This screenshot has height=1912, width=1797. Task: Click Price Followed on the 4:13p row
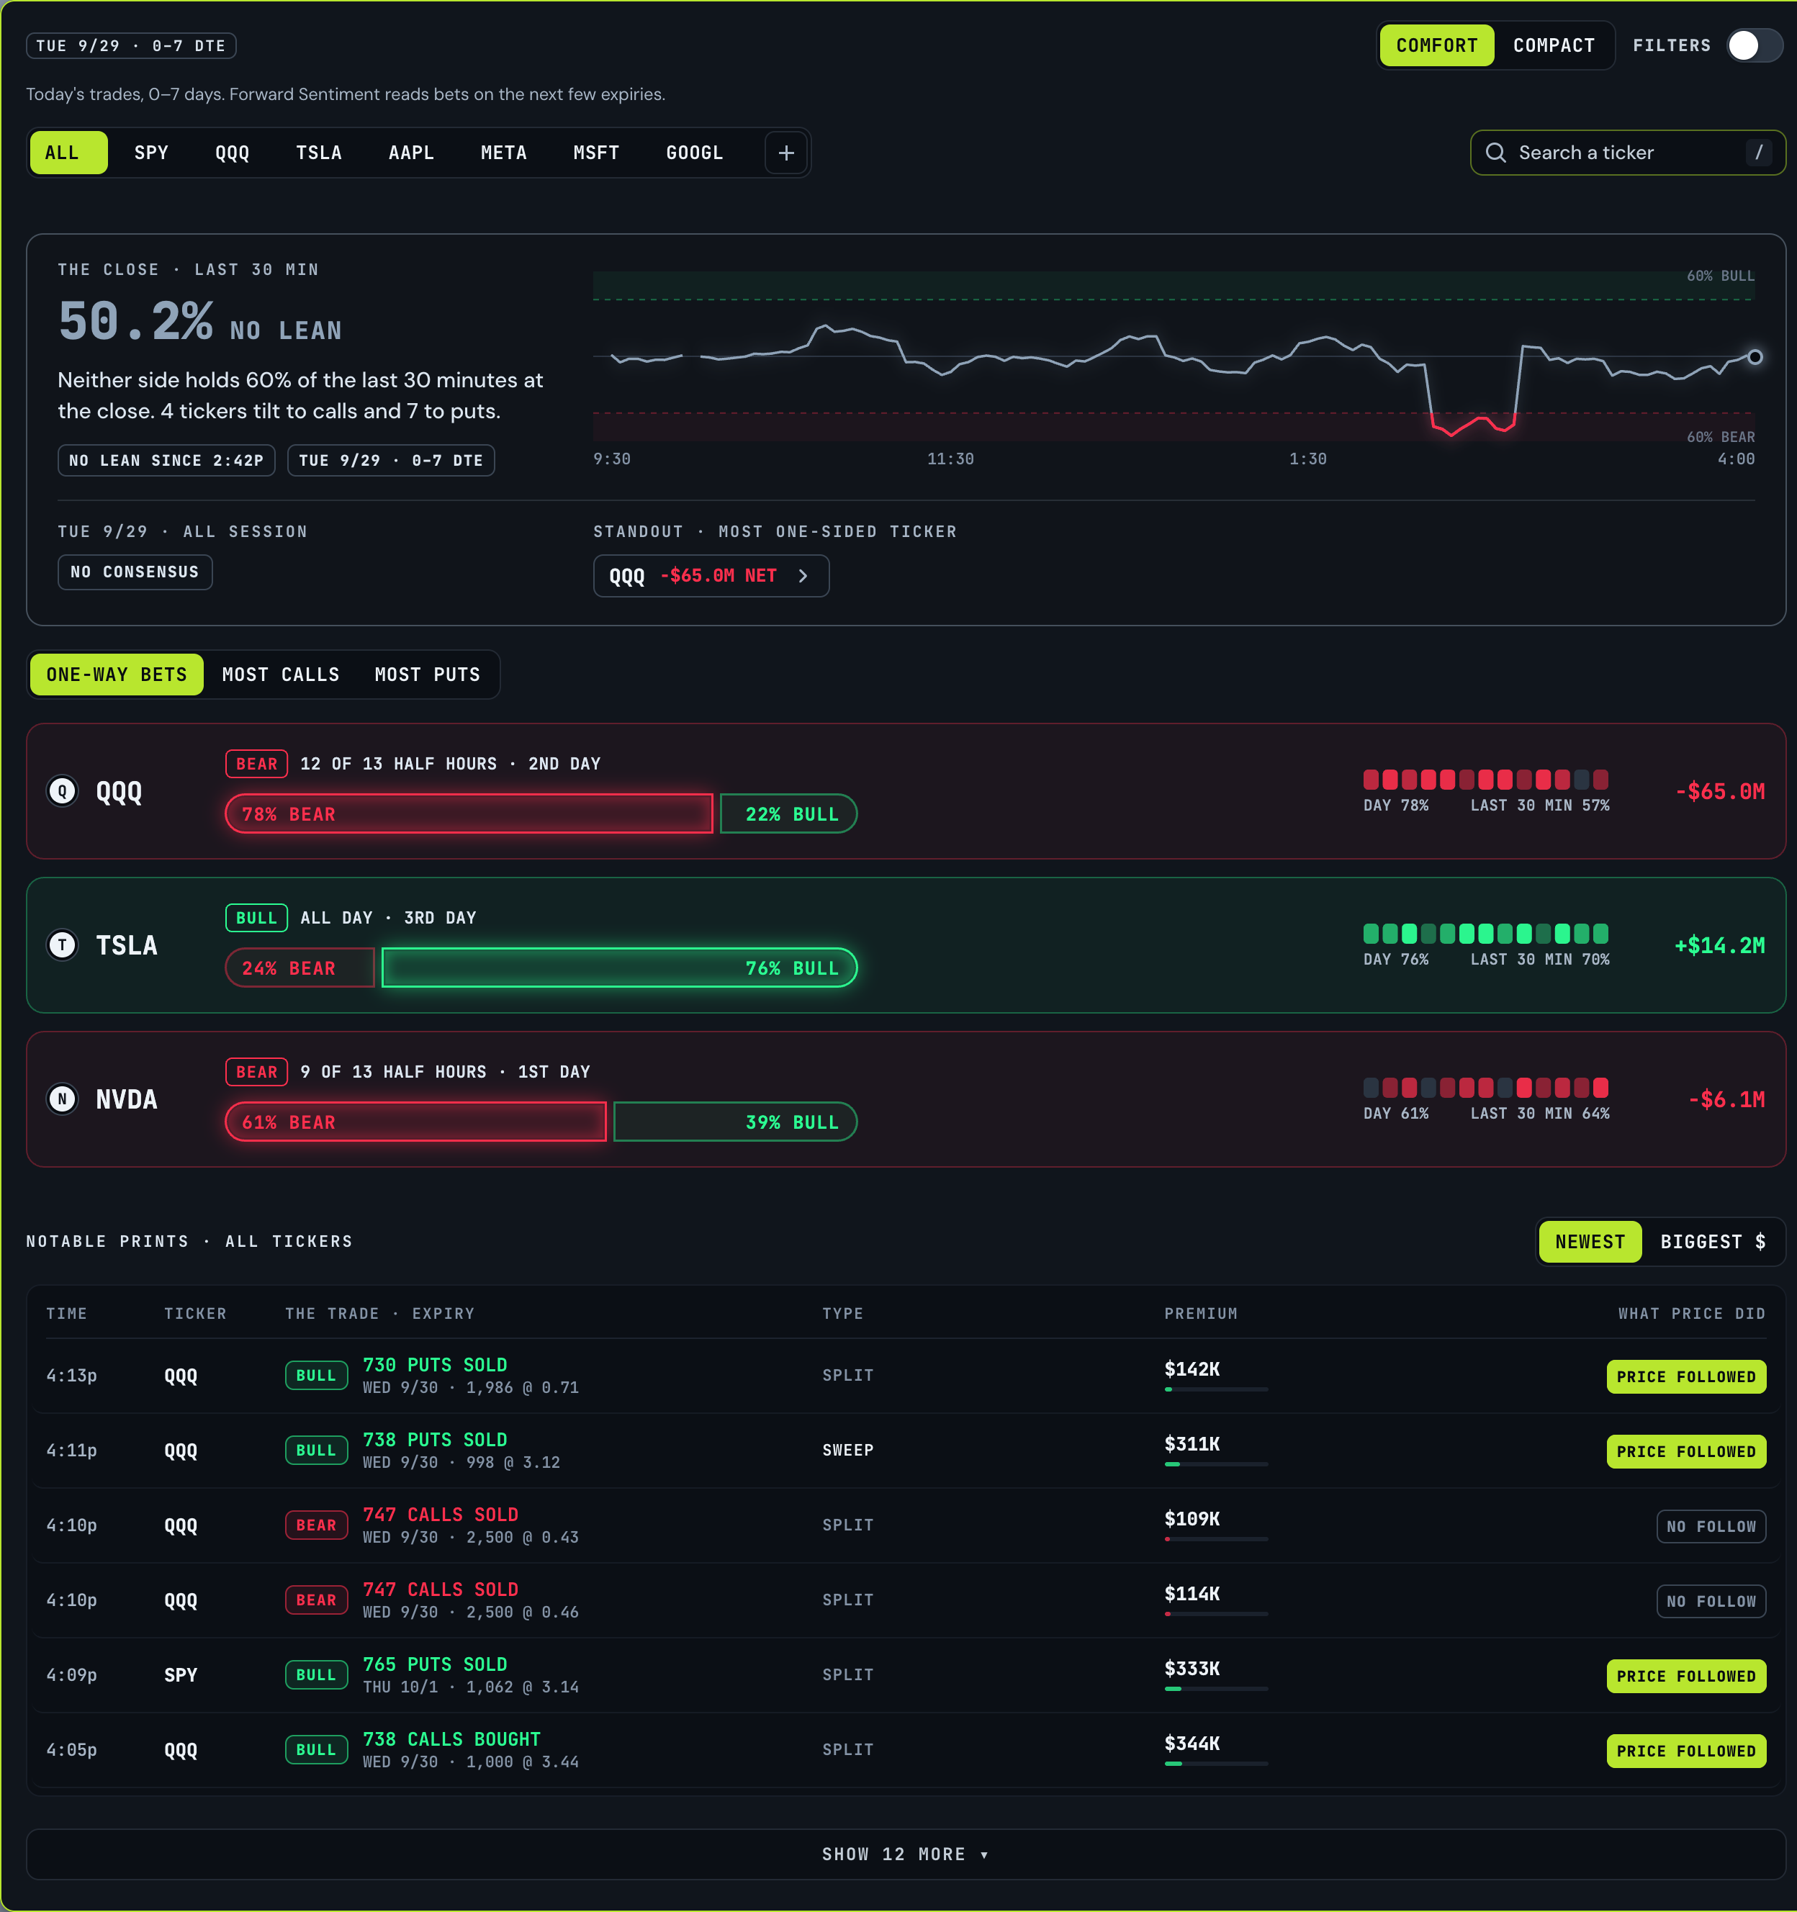tap(1685, 1376)
